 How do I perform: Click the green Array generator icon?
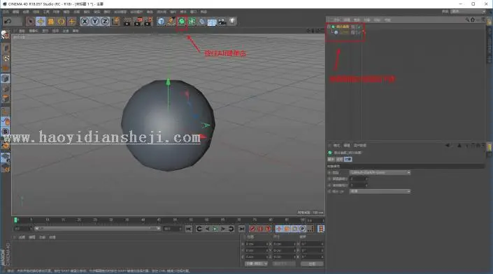tap(192, 22)
